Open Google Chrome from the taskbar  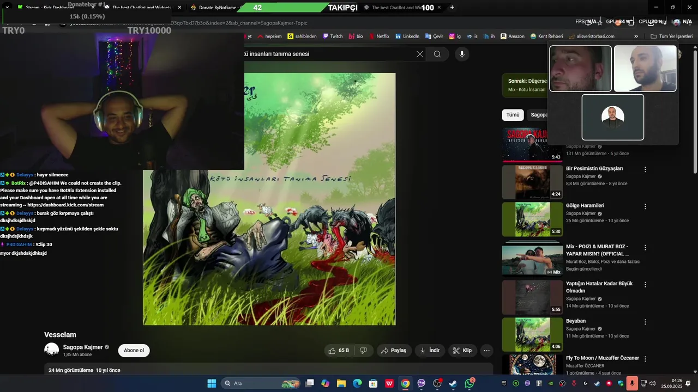tap(405, 383)
